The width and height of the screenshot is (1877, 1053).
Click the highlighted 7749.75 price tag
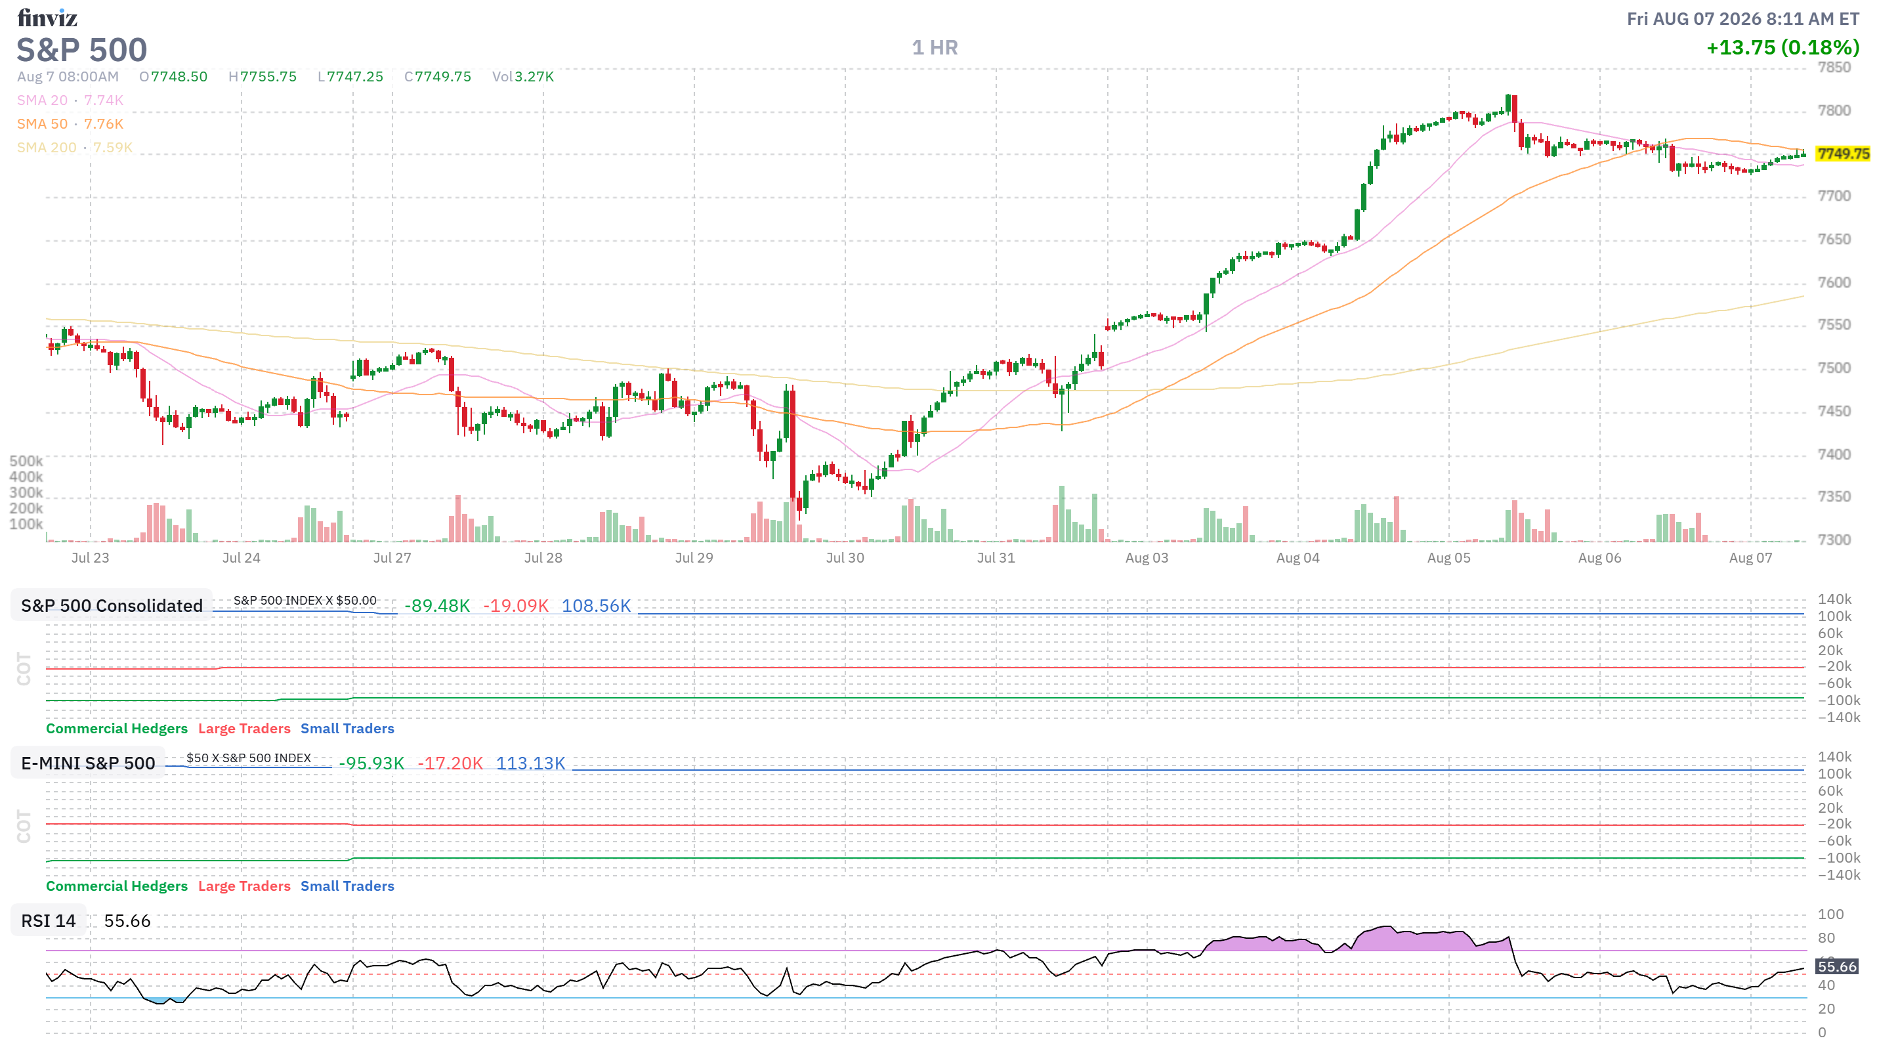coord(1843,154)
